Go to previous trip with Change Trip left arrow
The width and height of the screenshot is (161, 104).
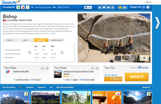point(144,7)
